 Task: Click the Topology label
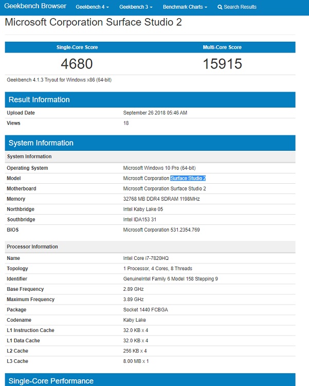(x=17, y=269)
